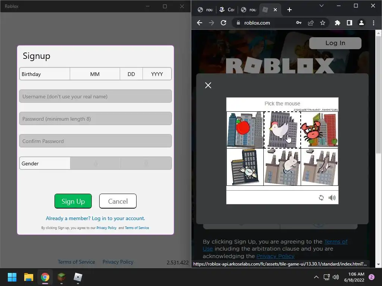Open a new Chrome tab
This screenshot has width=382, height=286.
point(289,10)
